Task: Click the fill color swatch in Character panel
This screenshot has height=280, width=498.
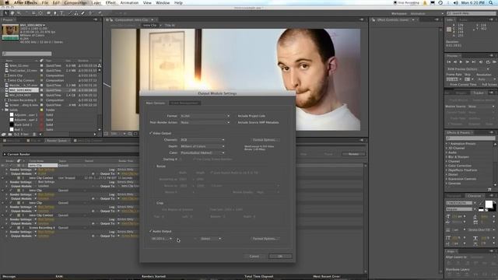Action: [x=489, y=204]
